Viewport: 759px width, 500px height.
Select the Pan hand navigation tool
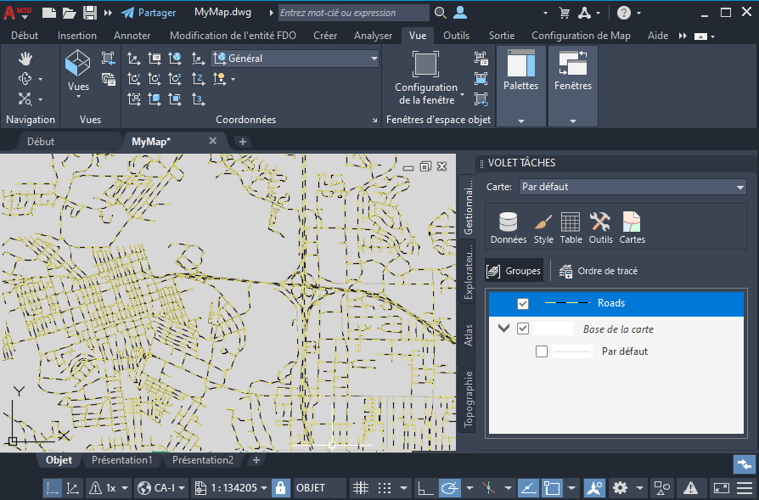(25, 58)
